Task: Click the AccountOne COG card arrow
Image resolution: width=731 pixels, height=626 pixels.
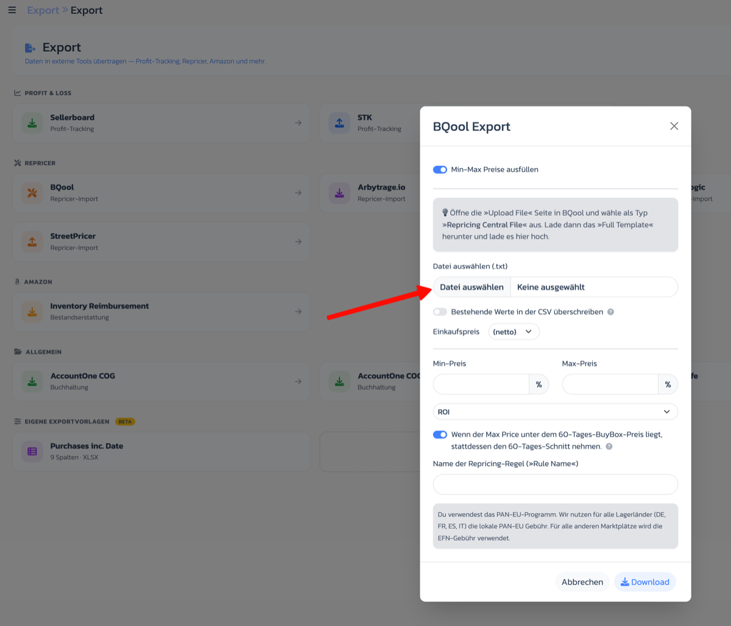Action: tap(298, 382)
